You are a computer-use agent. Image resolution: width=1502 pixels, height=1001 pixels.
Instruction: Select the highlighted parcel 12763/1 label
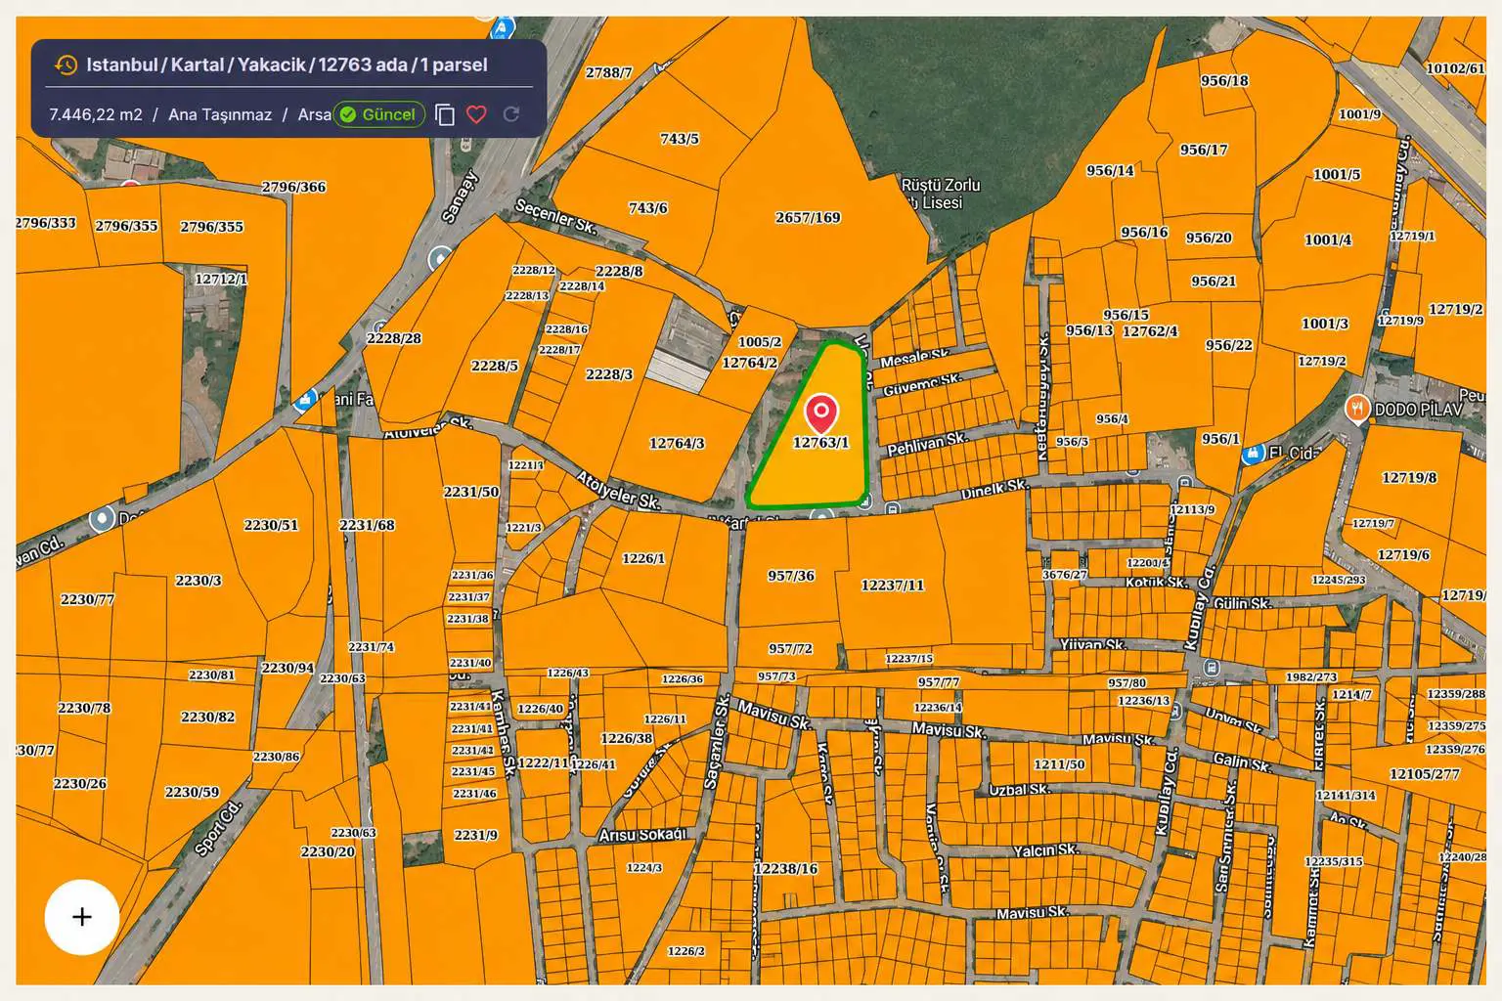pos(820,443)
